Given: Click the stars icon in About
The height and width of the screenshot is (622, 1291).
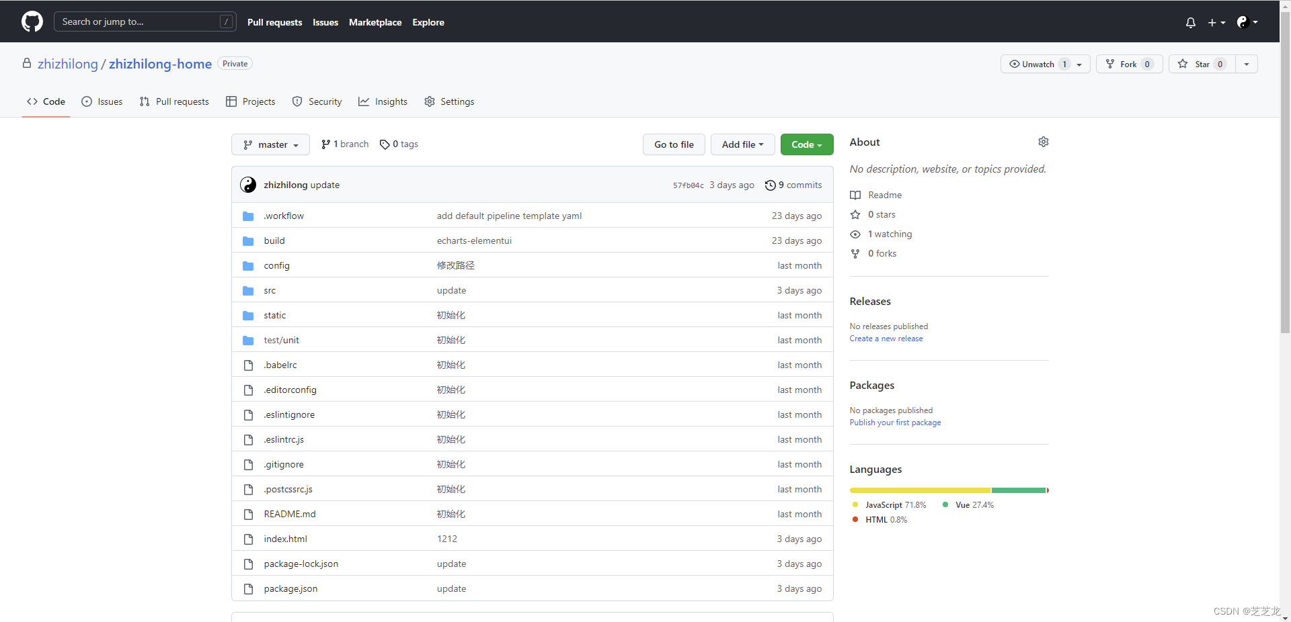Looking at the screenshot, I should (x=855, y=215).
